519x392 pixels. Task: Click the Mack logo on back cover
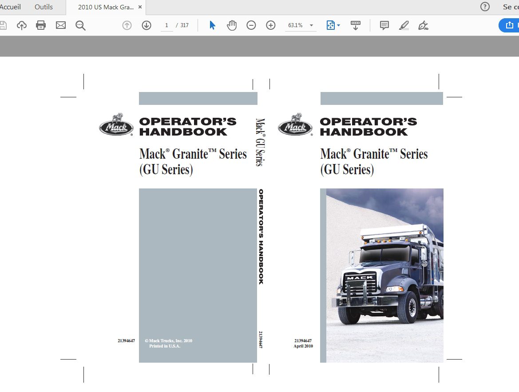click(x=116, y=124)
